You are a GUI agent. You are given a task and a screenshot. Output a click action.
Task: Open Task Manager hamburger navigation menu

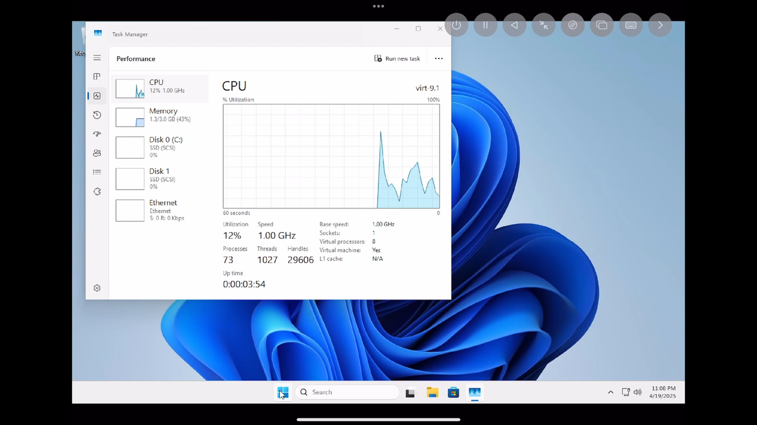(x=97, y=58)
